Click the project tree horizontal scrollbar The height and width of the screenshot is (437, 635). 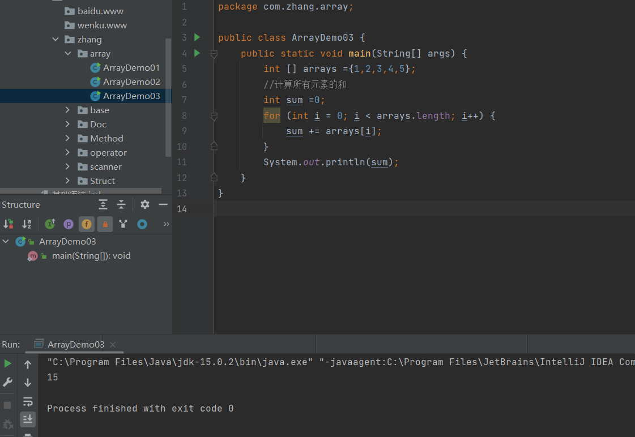tap(81, 191)
